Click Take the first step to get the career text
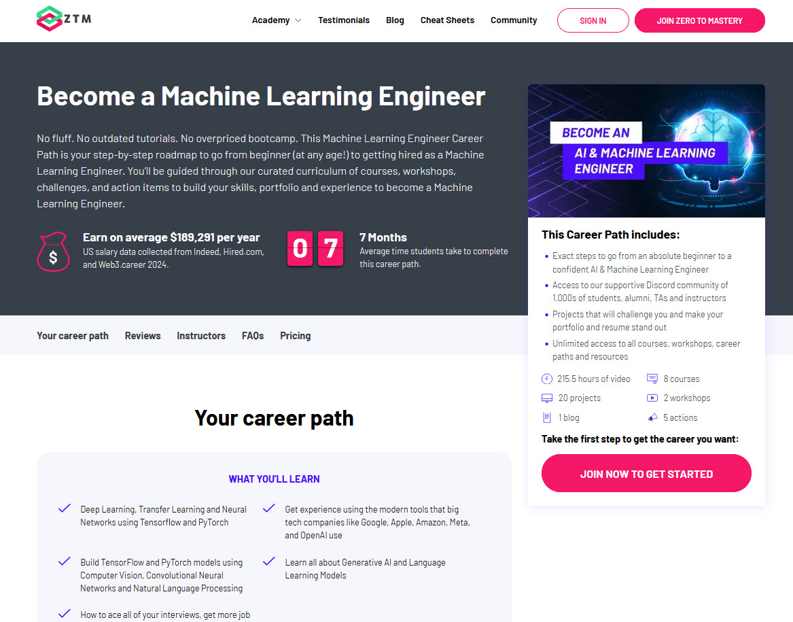793x622 pixels. point(639,438)
